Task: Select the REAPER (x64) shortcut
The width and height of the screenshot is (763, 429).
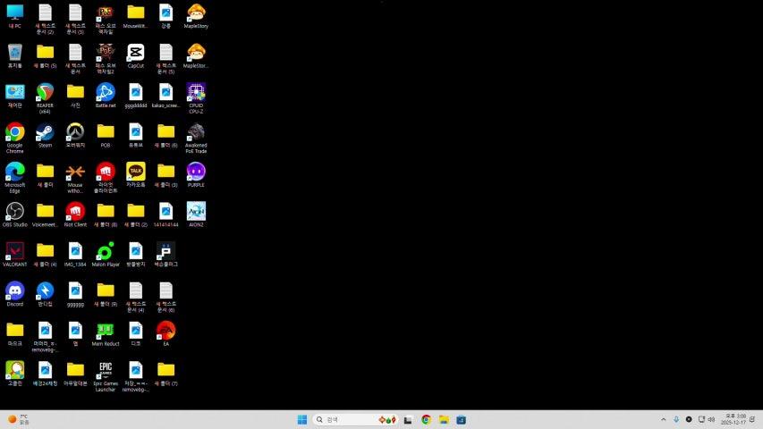Action: point(45,92)
